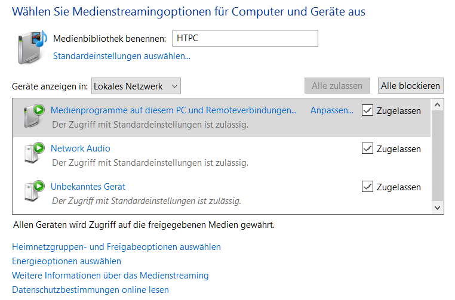Click the Network Audio device icon
This screenshot has height=300, width=455.
pos(34,153)
